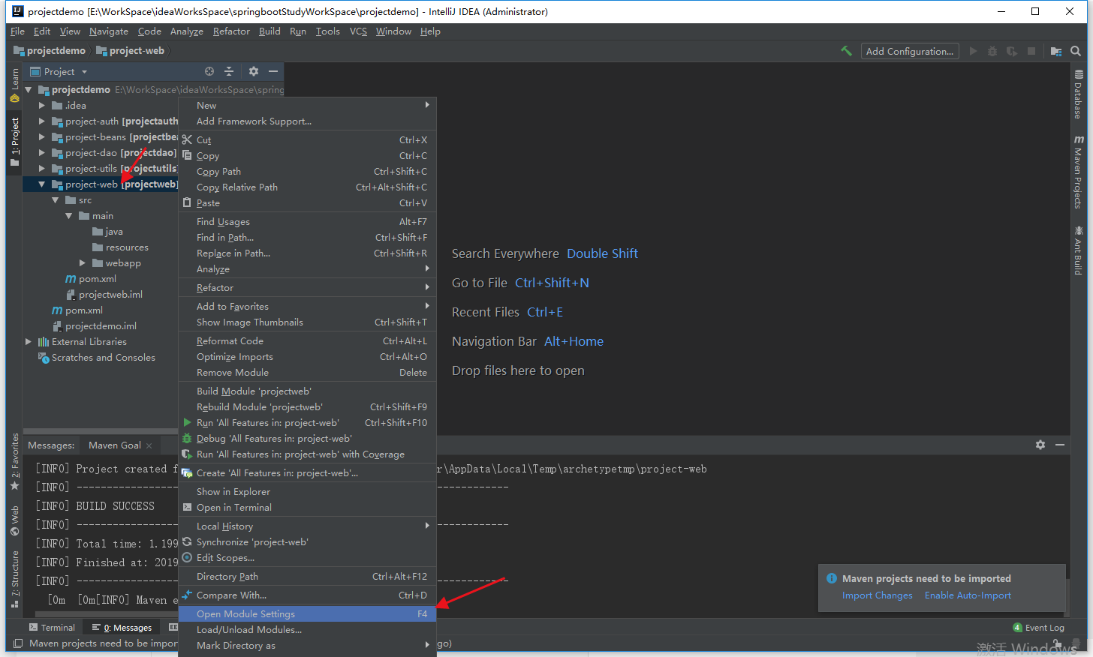Select the java folder in tree
This screenshot has width=1093, height=657.
[x=107, y=232]
